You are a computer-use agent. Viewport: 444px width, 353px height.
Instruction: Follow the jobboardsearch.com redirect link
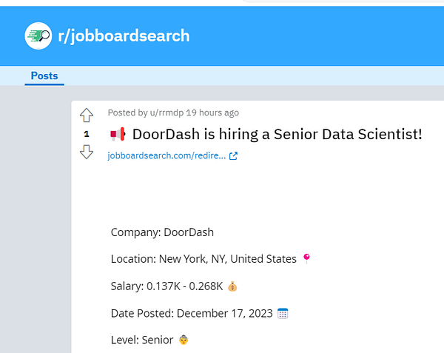click(166, 156)
